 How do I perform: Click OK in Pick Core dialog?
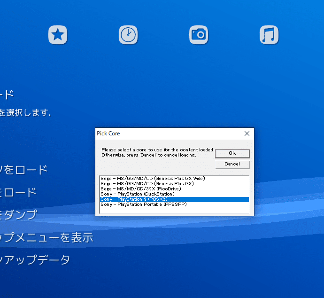232,153
